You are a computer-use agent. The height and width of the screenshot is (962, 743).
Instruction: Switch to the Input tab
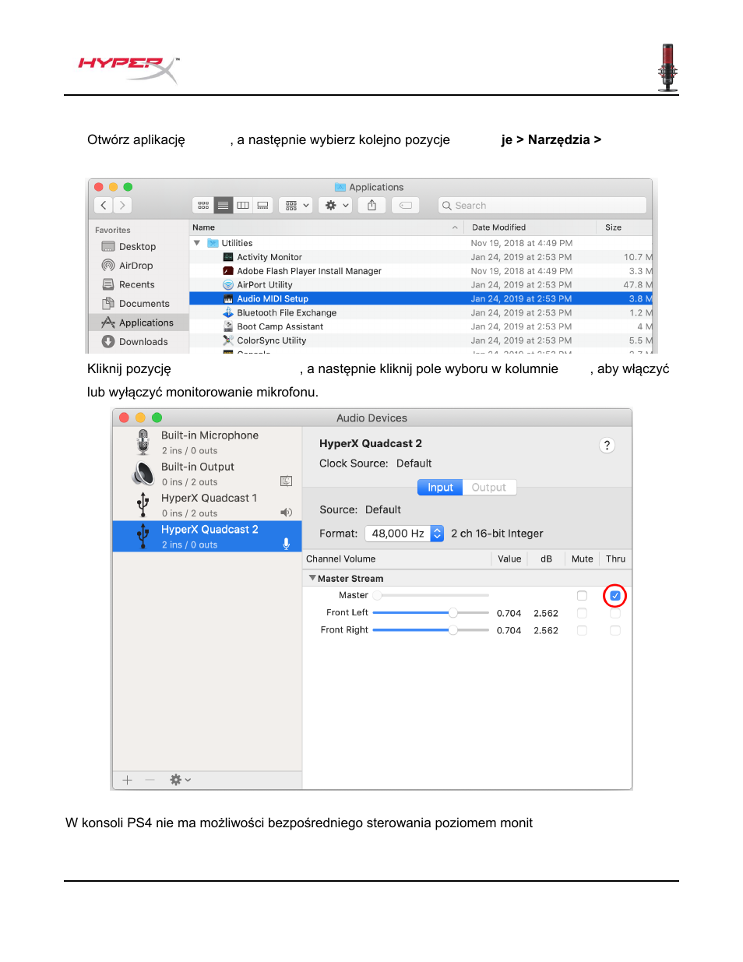pyautogui.click(x=440, y=488)
